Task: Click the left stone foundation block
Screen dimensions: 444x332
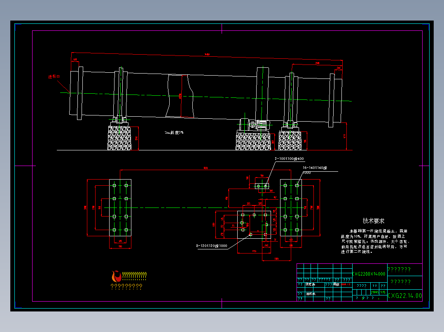Action: point(119,138)
